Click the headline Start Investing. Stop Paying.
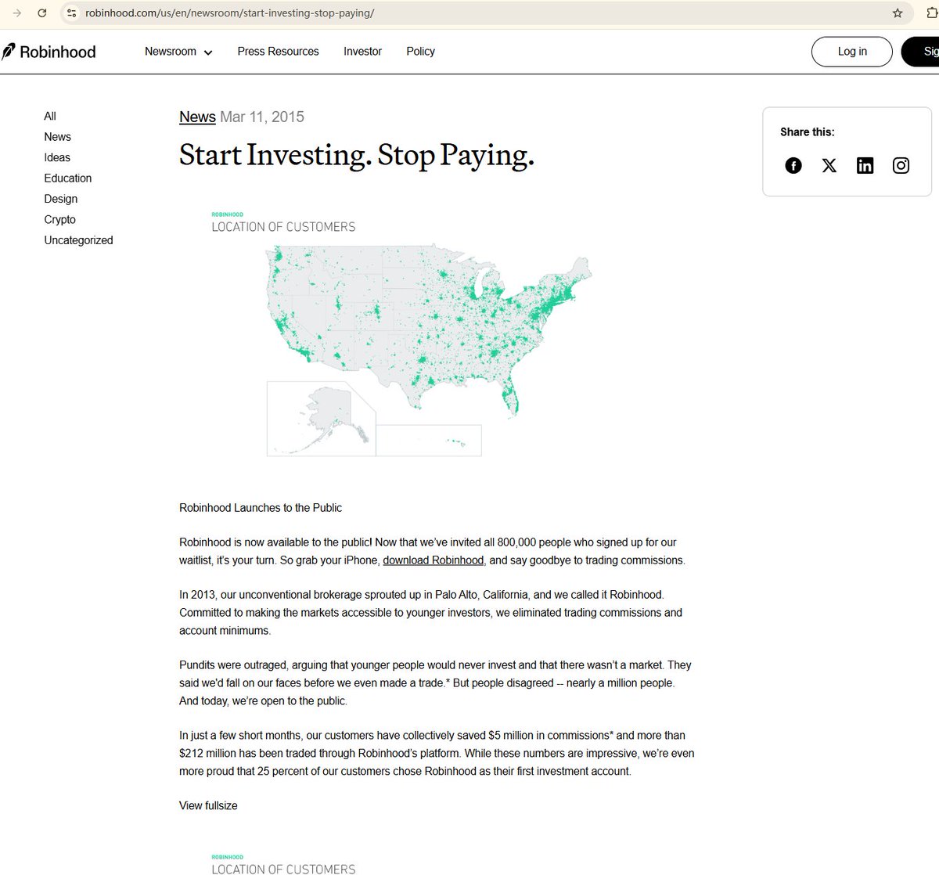The image size is (939, 875). coord(357,155)
